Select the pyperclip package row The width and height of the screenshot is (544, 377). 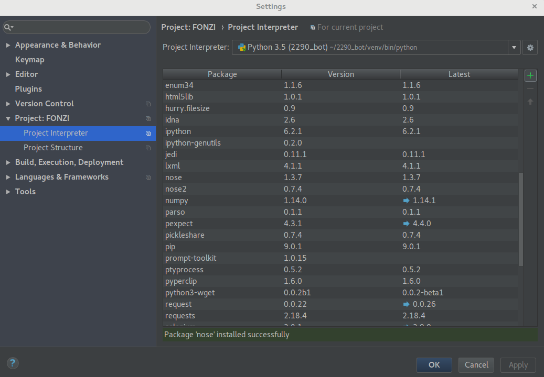340,281
